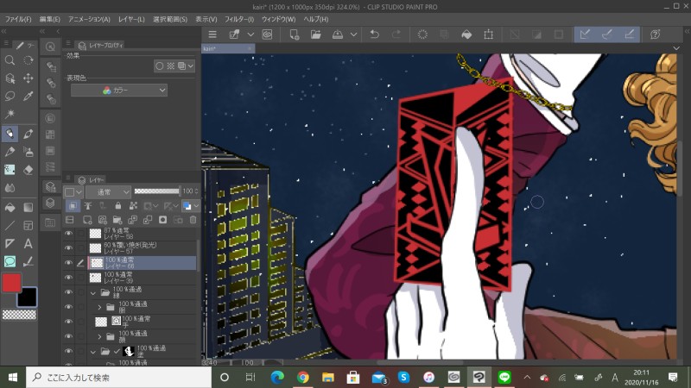Select layer 57 row

click(141, 248)
